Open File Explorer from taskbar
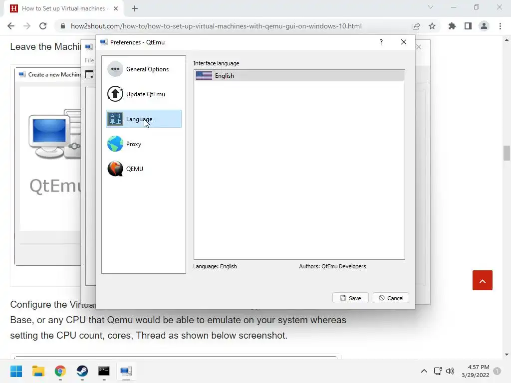Screen dimensions: 511x383 tap(38, 371)
